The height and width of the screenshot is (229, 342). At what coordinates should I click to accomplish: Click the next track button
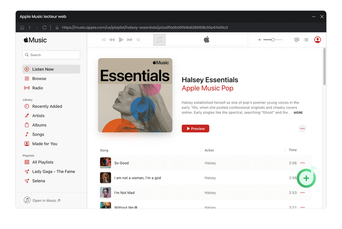(x=130, y=40)
